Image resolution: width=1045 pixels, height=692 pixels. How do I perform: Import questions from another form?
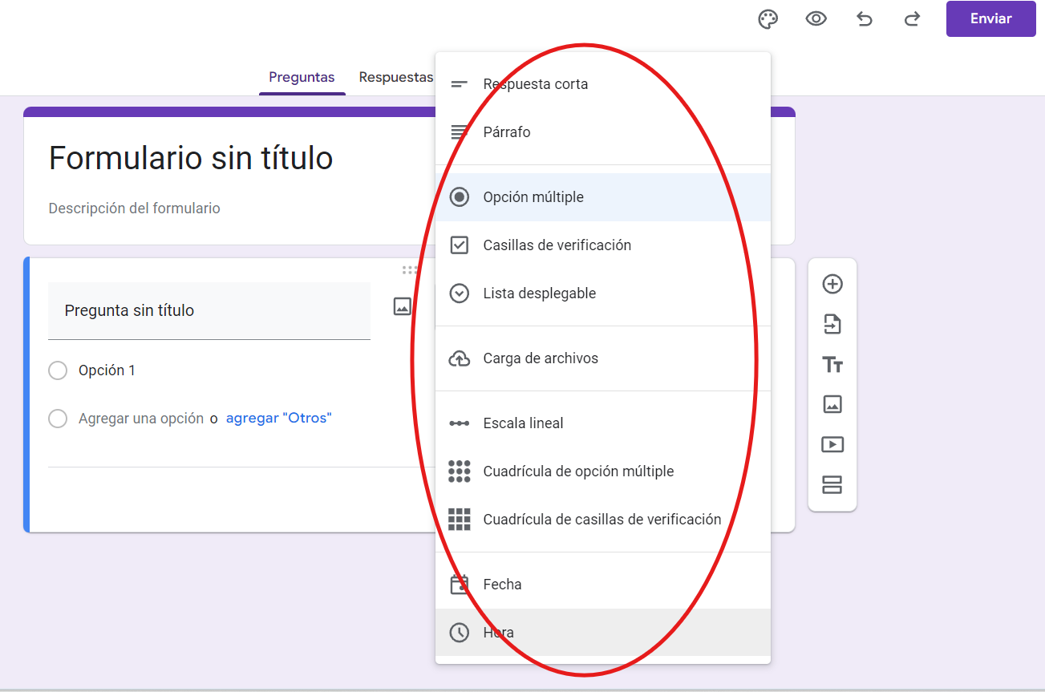pyautogui.click(x=832, y=324)
